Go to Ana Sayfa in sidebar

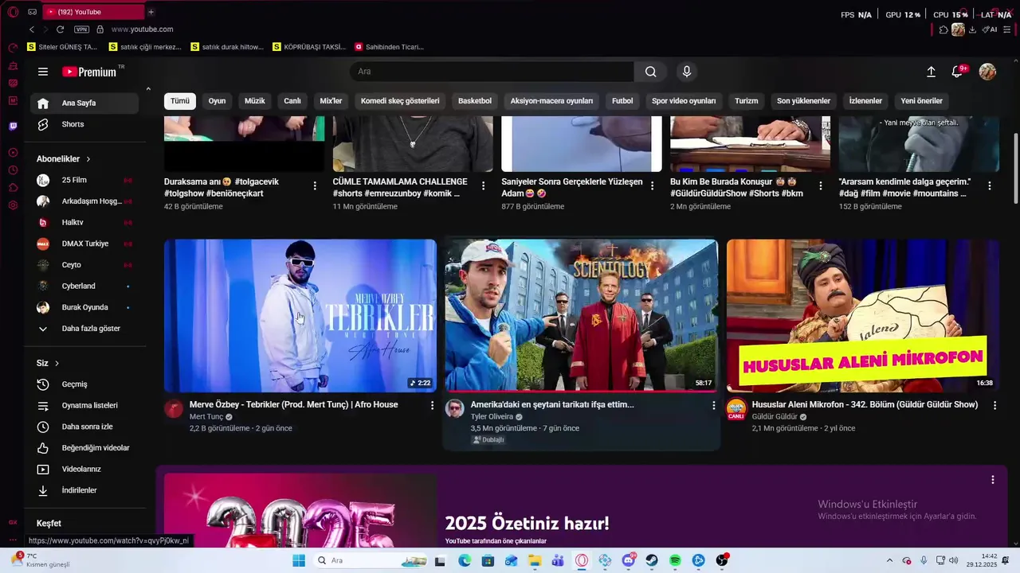click(85, 103)
